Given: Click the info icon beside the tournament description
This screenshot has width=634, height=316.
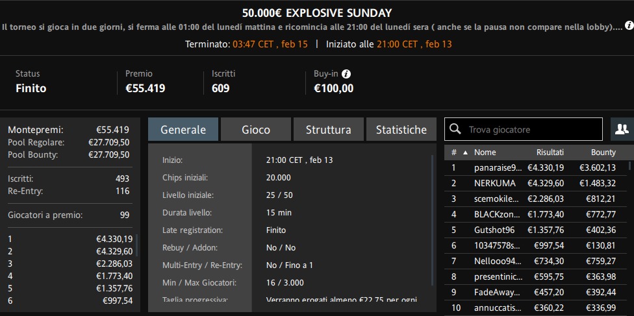Looking at the screenshot, I should coord(628,26).
